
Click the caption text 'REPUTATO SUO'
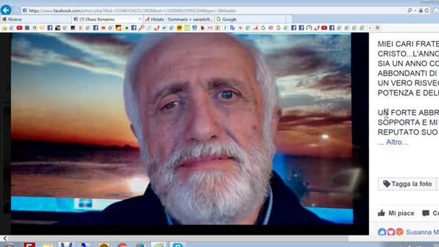click(407, 132)
